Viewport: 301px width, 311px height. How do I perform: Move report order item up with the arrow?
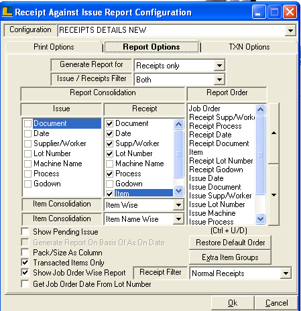274,133
